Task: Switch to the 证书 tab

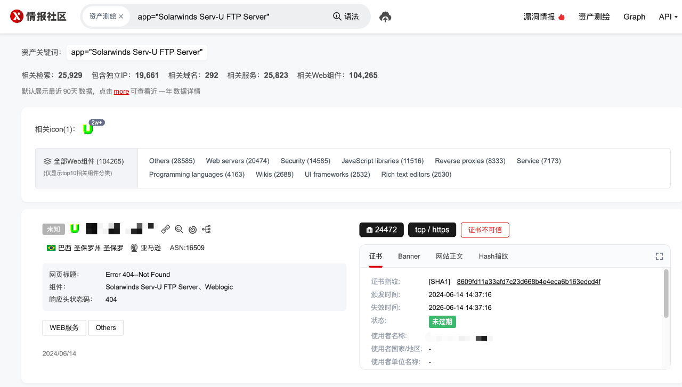Action: [376, 256]
